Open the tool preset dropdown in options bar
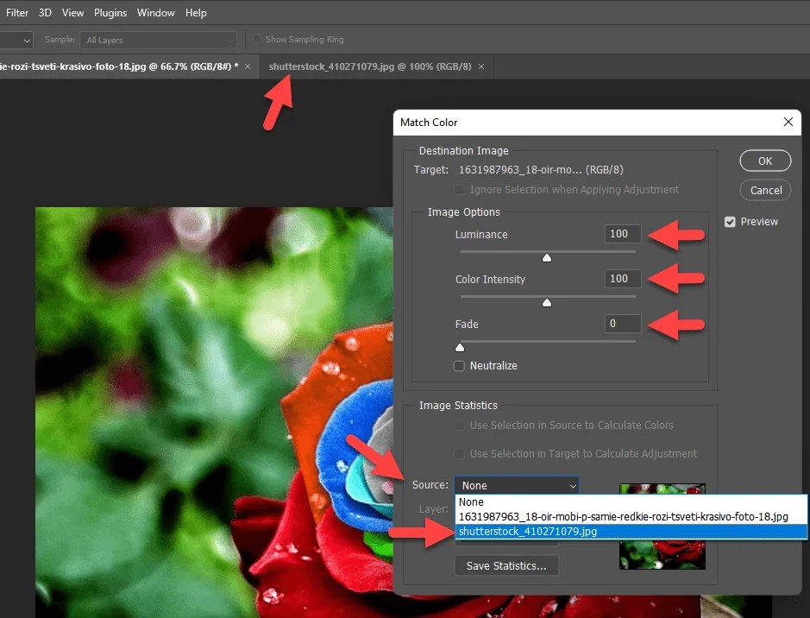 click(16, 40)
